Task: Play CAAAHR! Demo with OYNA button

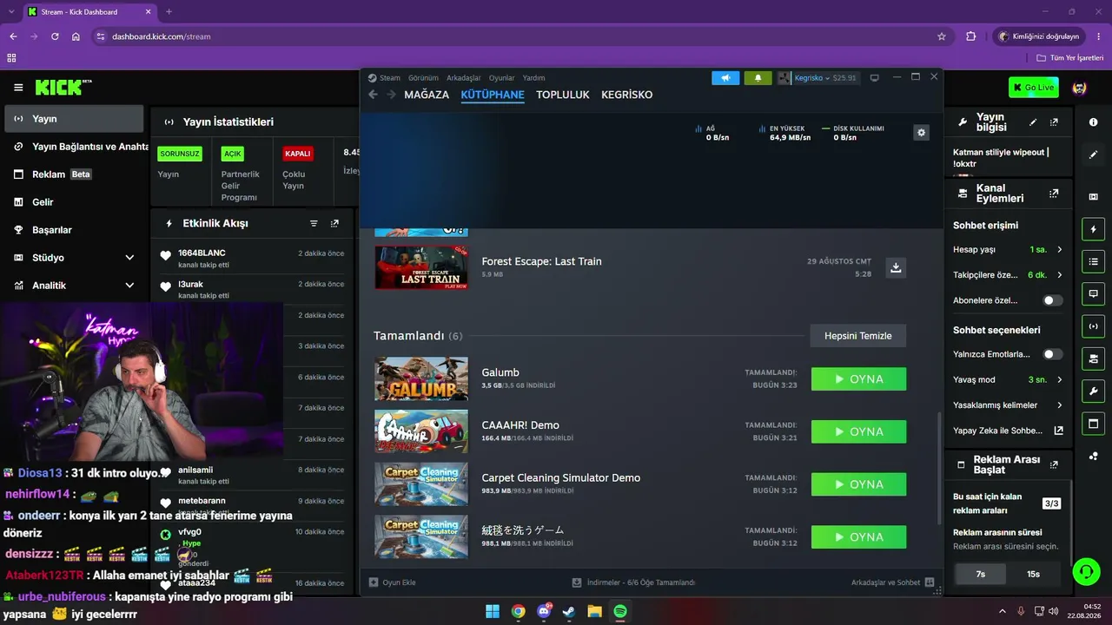Action: click(x=858, y=431)
